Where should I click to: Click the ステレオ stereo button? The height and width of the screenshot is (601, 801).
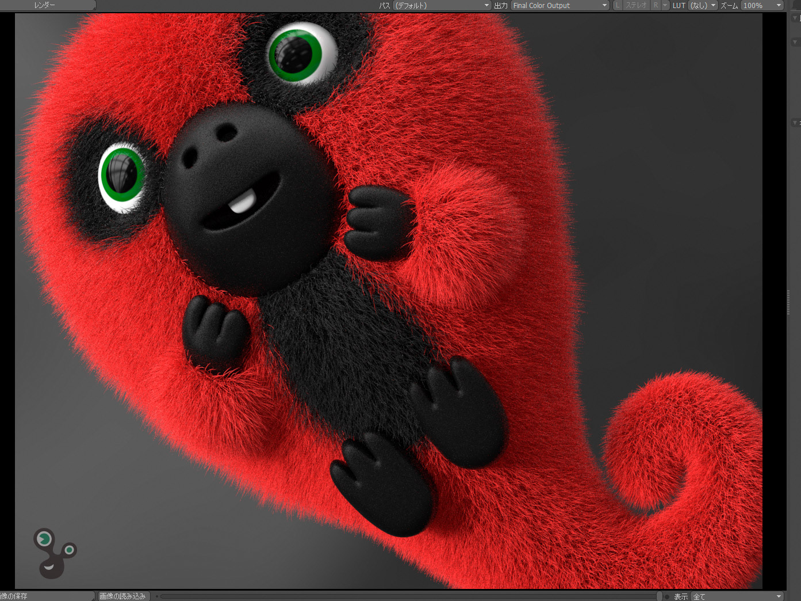[637, 5]
